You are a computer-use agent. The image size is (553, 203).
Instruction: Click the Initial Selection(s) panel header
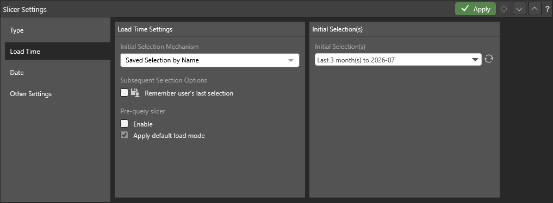click(405, 29)
